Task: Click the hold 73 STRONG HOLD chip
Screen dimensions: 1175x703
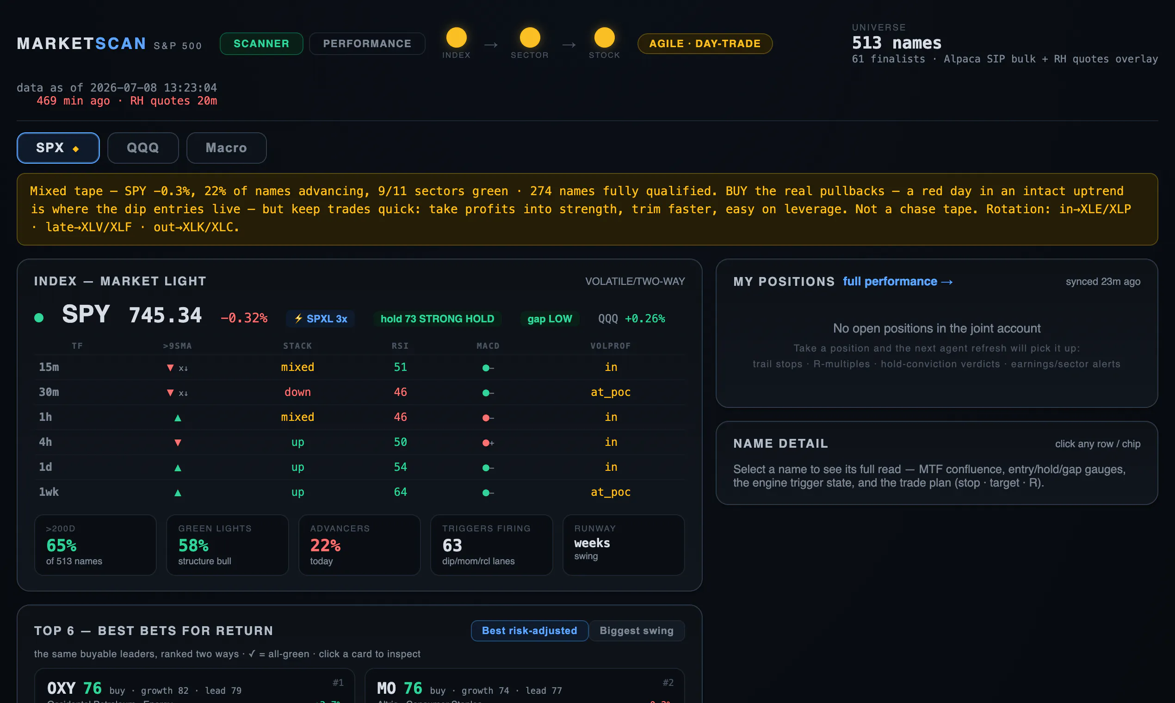Action: point(437,319)
